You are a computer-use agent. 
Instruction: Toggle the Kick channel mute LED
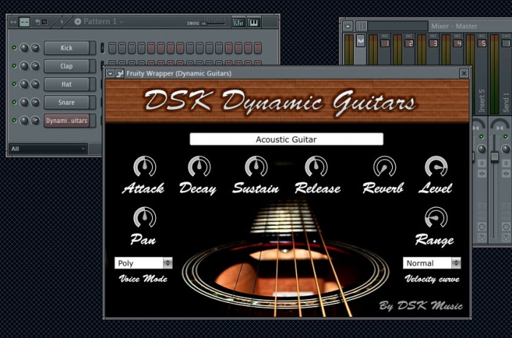14,48
